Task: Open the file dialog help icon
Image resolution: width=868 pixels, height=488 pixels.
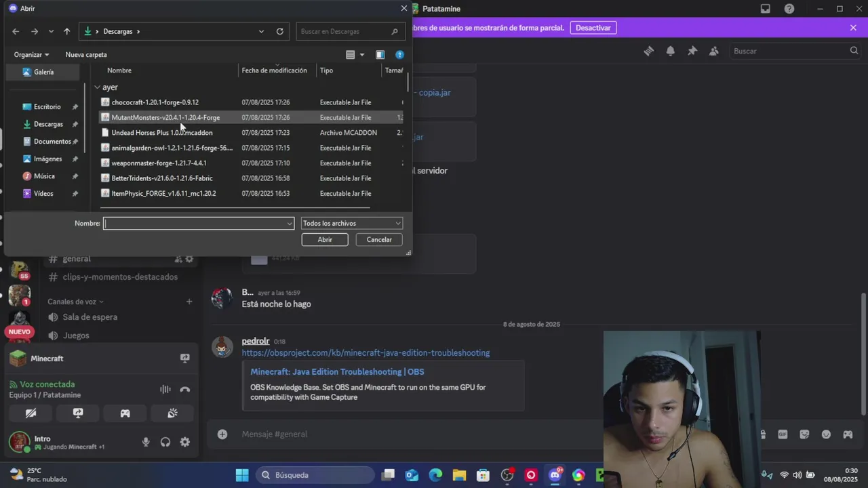Action: click(399, 55)
